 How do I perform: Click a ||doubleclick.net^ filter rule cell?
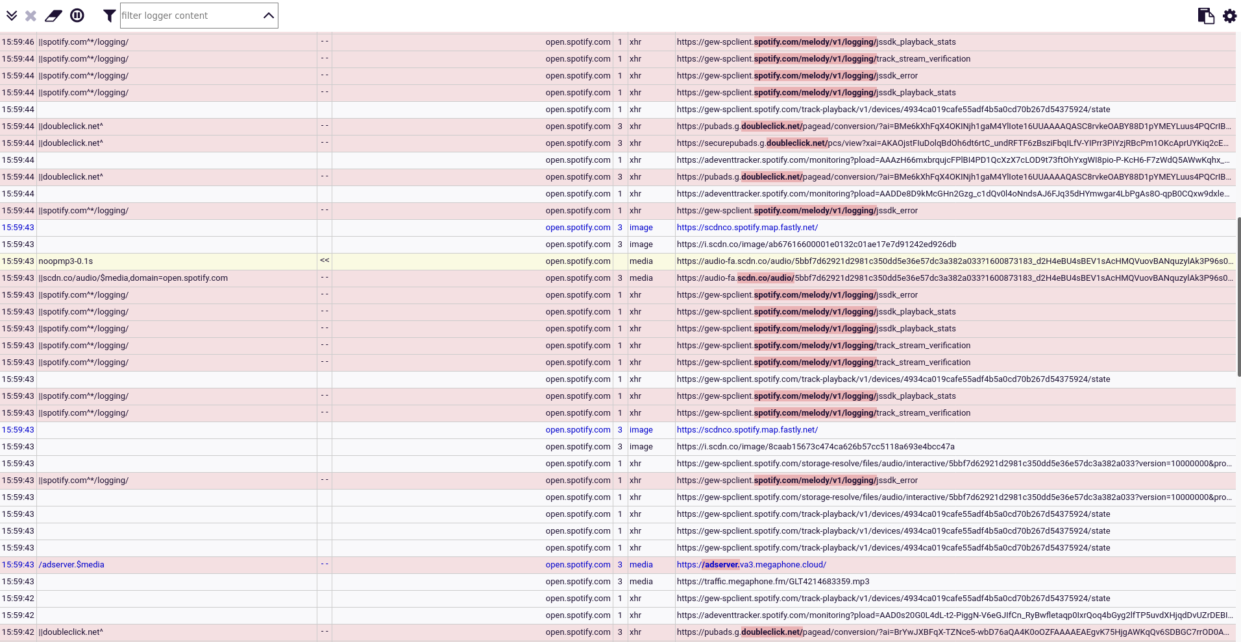(x=70, y=126)
